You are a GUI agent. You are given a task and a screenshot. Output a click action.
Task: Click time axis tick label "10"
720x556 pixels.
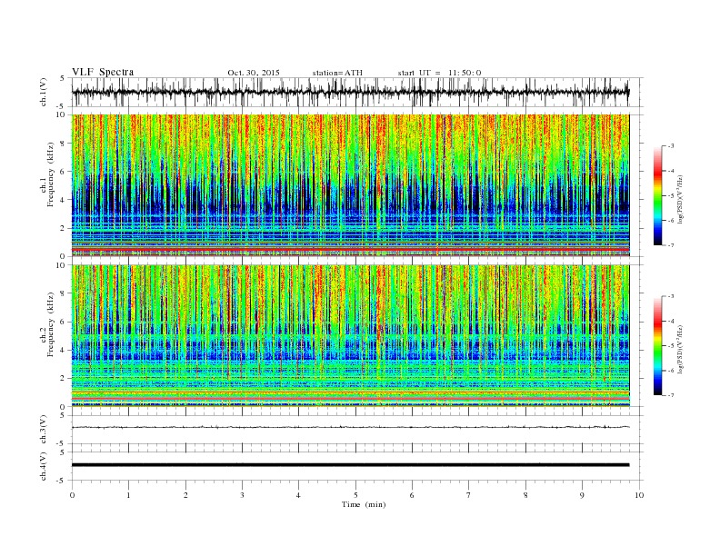point(639,495)
